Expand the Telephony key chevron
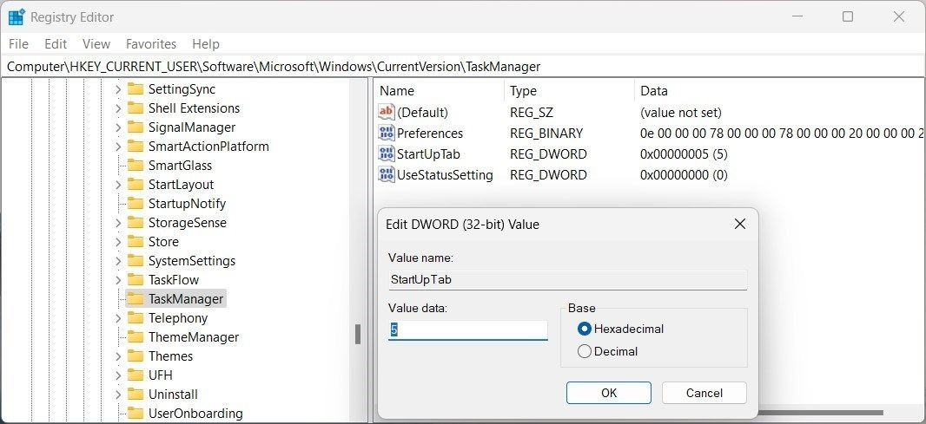The width and height of the screenshot is (926, 424). click(118, 318)
